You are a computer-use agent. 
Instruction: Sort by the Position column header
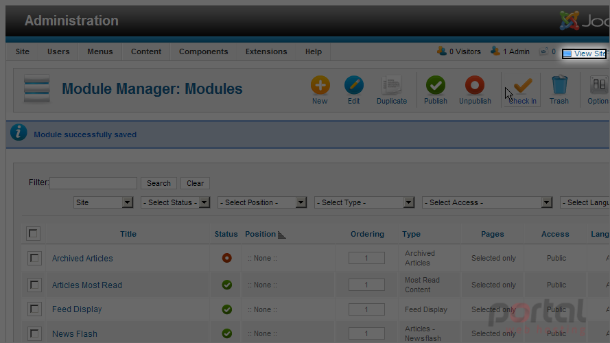pyautogui.click(x=260, y=234)
